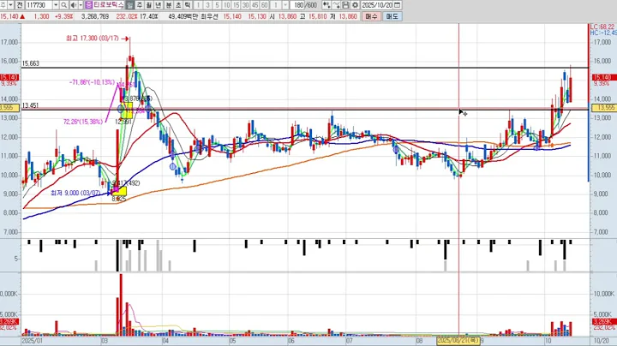Click the 2025/08/21 date marker on timeline
Viewport: 617px width, 346px height.
point(458,340)
